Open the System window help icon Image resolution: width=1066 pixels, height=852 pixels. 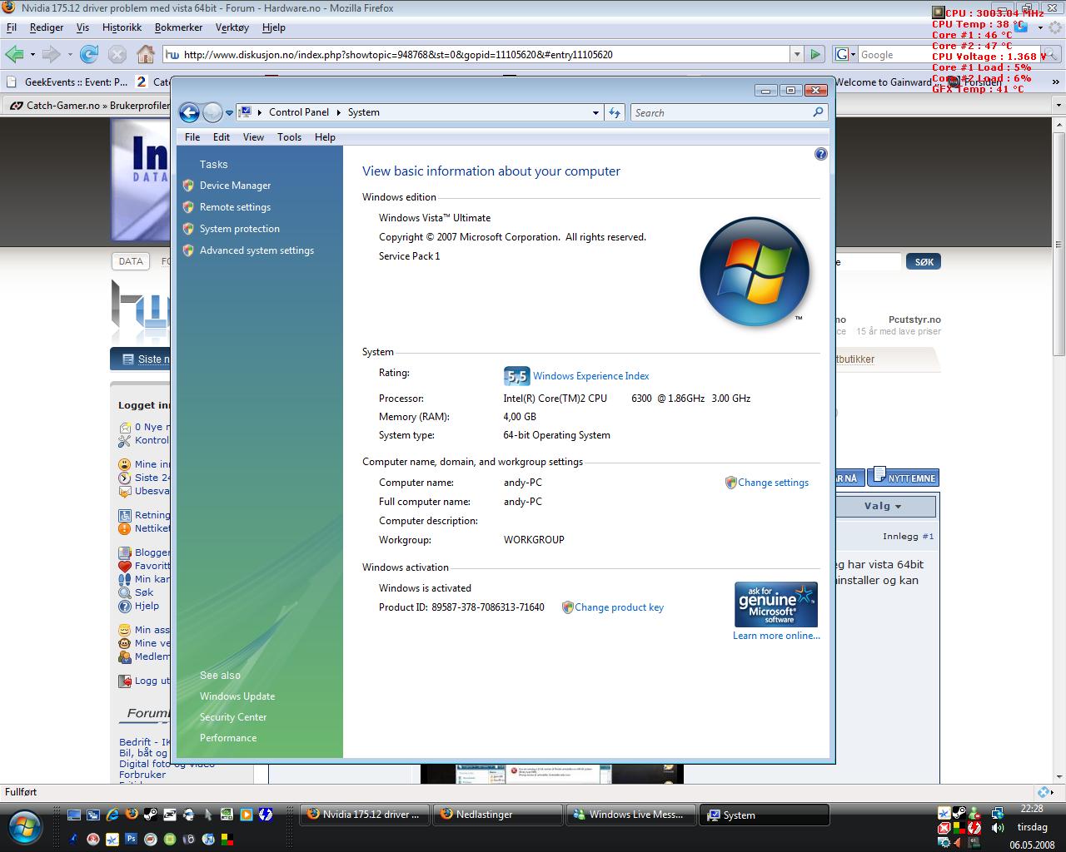pyautogui.click(x=820, y=154)
